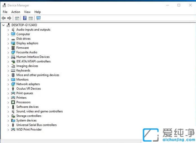Open the View menu

[x=27, y=12]
